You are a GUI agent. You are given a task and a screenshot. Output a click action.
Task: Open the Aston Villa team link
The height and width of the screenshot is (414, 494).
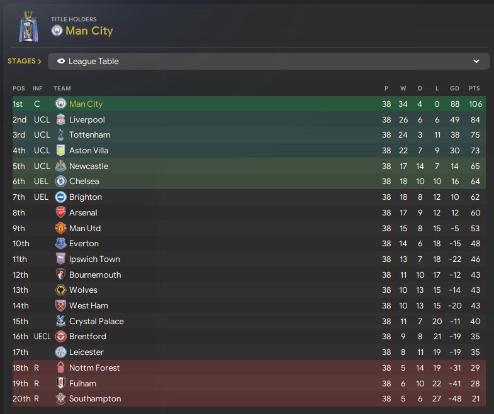tap(89, 150)
